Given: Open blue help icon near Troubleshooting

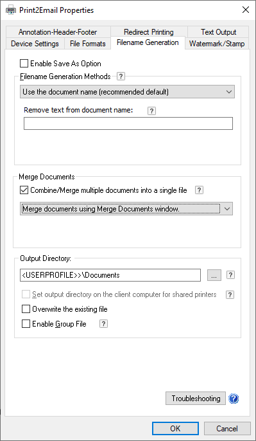Looking at the screenshot, I should coord(234,399).
